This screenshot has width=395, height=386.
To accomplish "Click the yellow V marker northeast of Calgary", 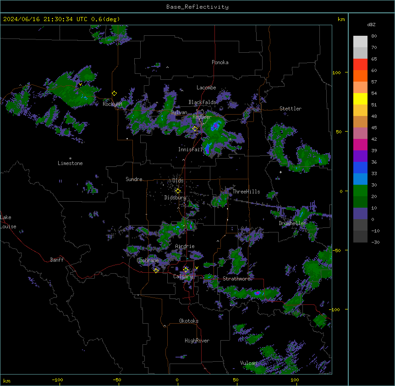I will (197, 268).
